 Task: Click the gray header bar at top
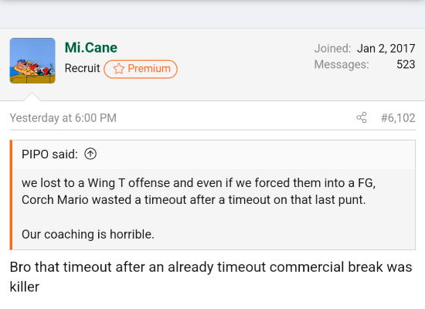[212, 14]
